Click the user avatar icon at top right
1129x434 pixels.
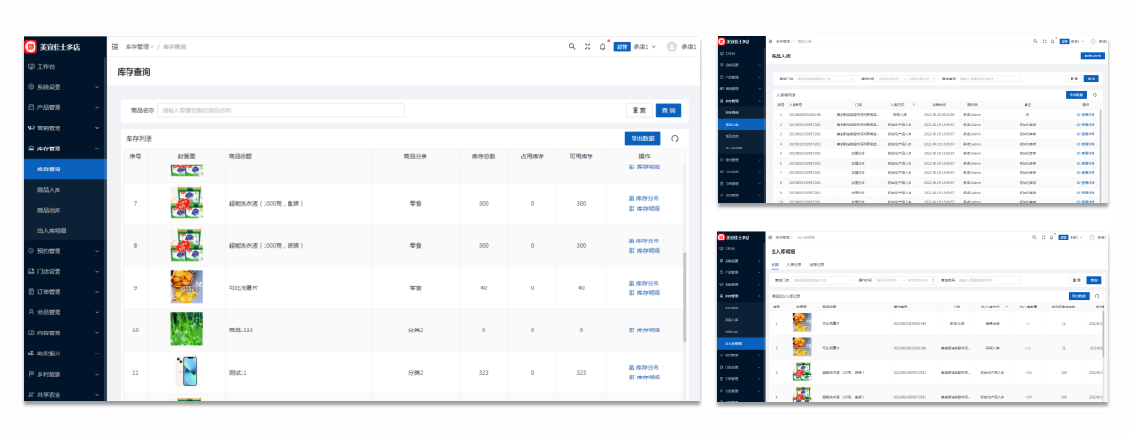pos(671,46)
